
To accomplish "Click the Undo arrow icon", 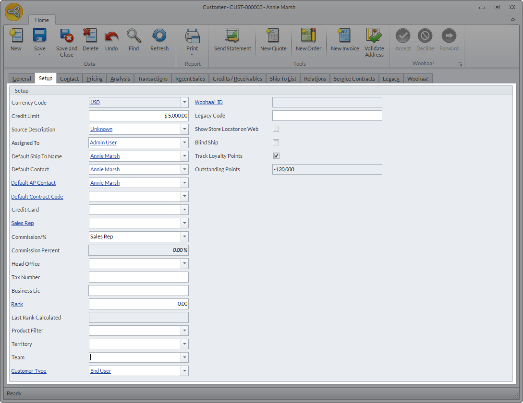I will tap(111, 36).
